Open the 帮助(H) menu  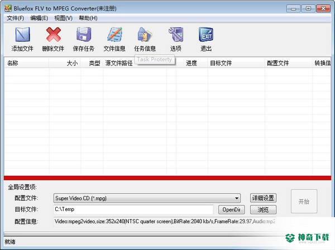coord(88,18)
